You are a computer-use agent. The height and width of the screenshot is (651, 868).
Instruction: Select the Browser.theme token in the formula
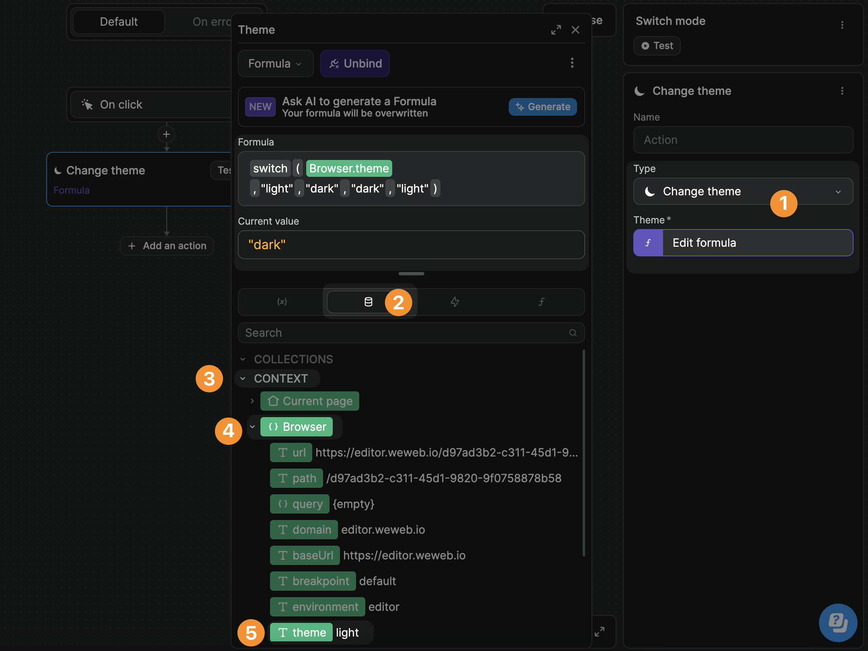click(348, 168)
